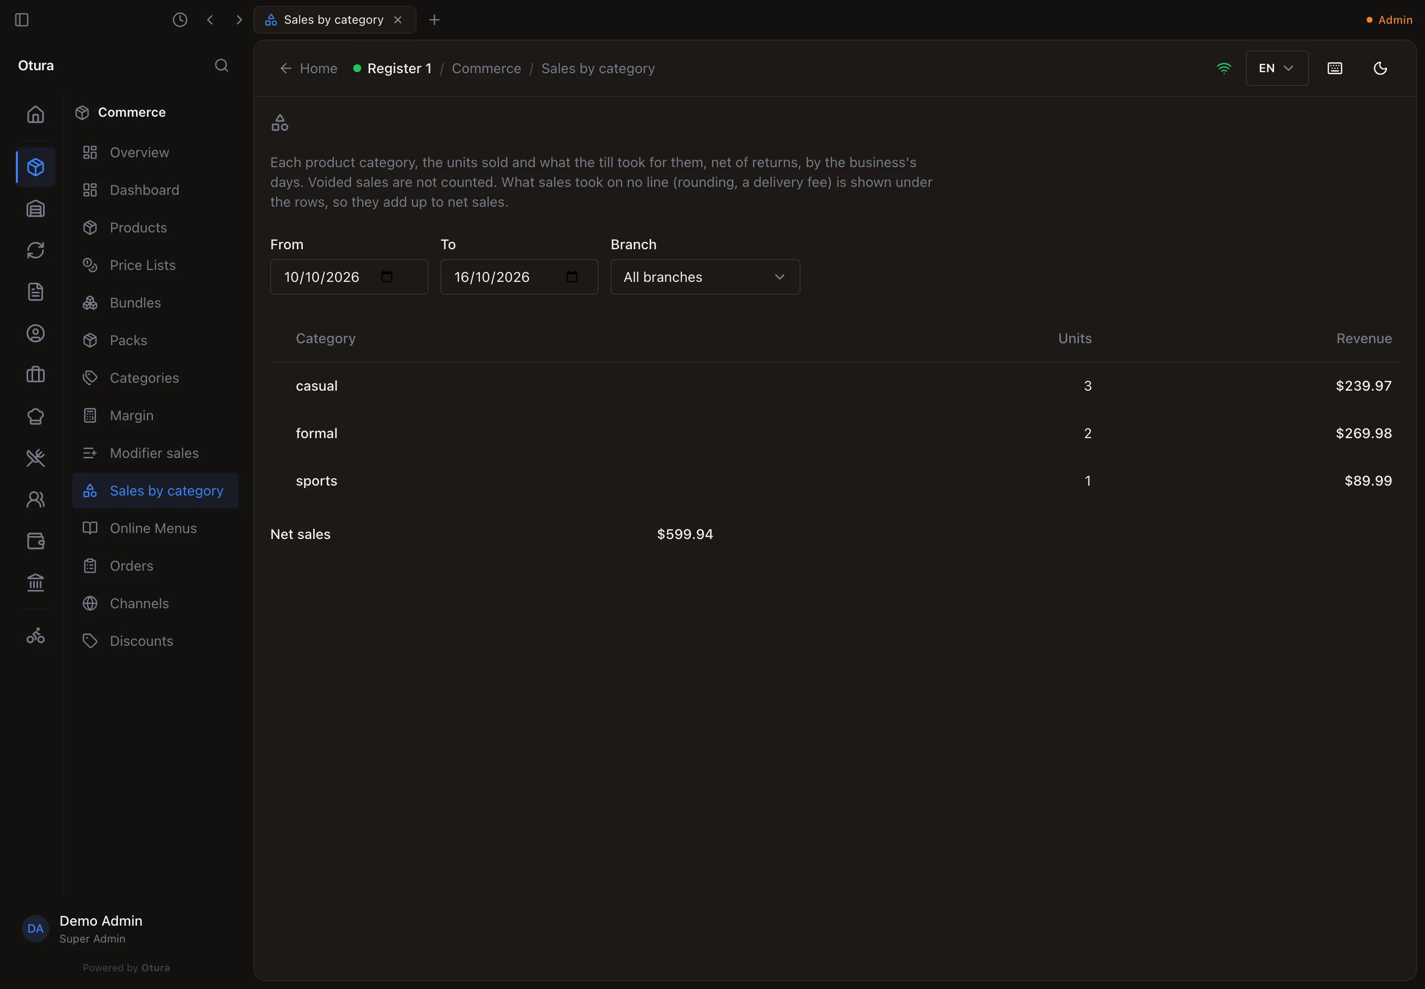Click the Revenue column header
This screenshot has width=1425, height=989.
[1364, 338]
